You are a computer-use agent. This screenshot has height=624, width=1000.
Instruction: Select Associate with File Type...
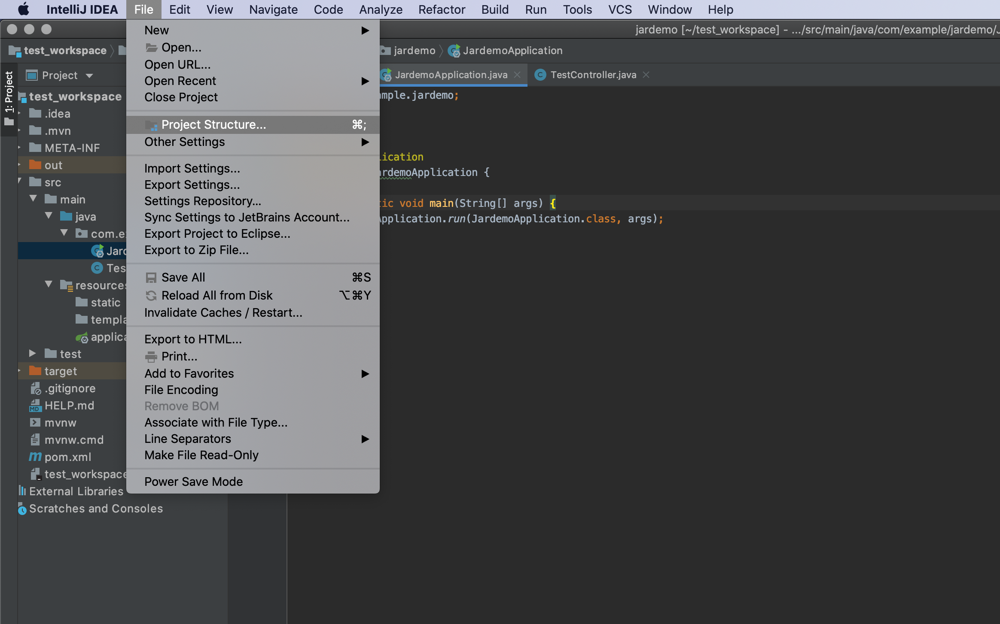click(x=253, y=423)
